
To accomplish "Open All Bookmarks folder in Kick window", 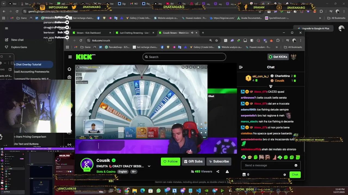I will coord(293,47).
